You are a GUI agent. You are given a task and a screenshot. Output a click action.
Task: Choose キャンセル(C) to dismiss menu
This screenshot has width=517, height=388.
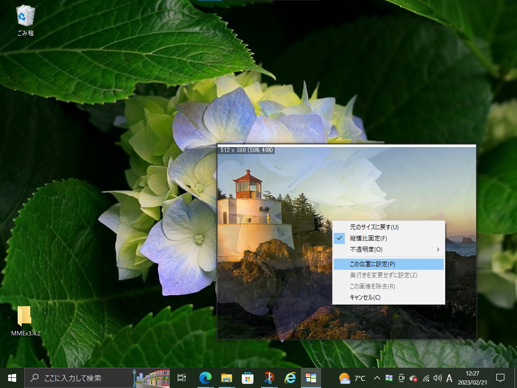[x=389, y=297]
